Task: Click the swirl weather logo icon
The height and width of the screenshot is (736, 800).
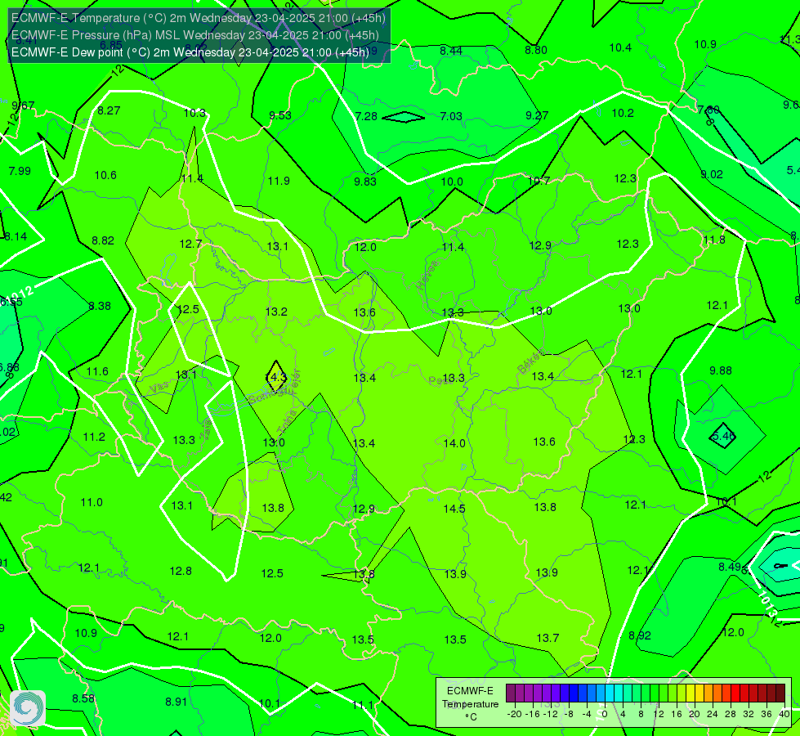Action: click(x=28, y=707)
